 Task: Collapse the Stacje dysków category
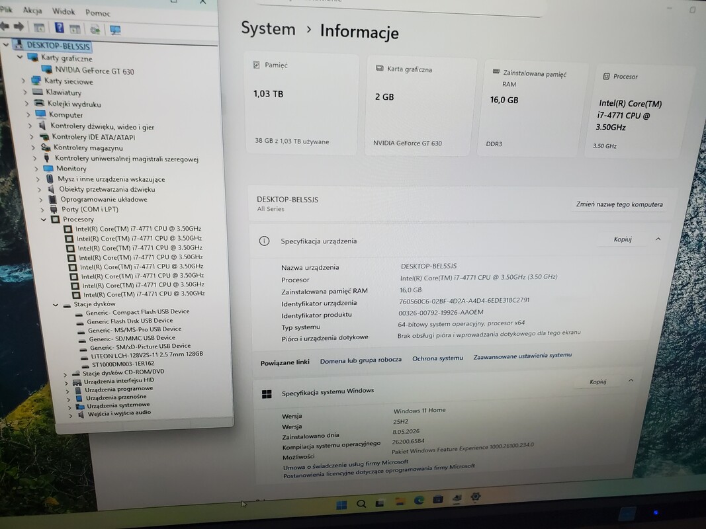pyautogui.click(x=56, y=305)
